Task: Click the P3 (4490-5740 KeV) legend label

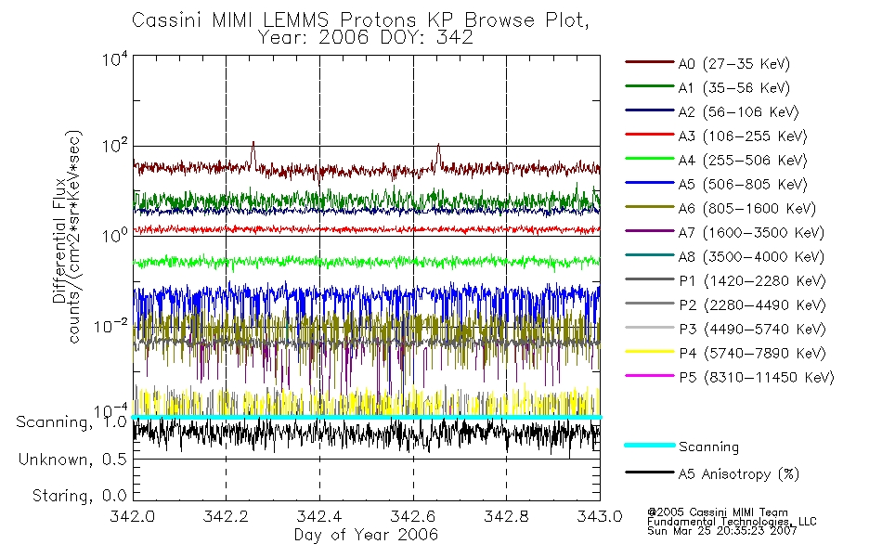Action: coord(752,330)
